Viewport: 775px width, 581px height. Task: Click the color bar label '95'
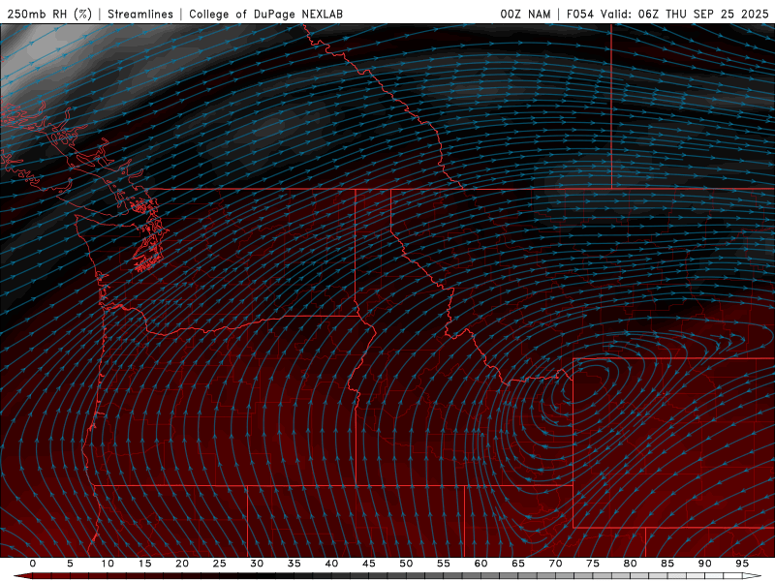point(742,564)
